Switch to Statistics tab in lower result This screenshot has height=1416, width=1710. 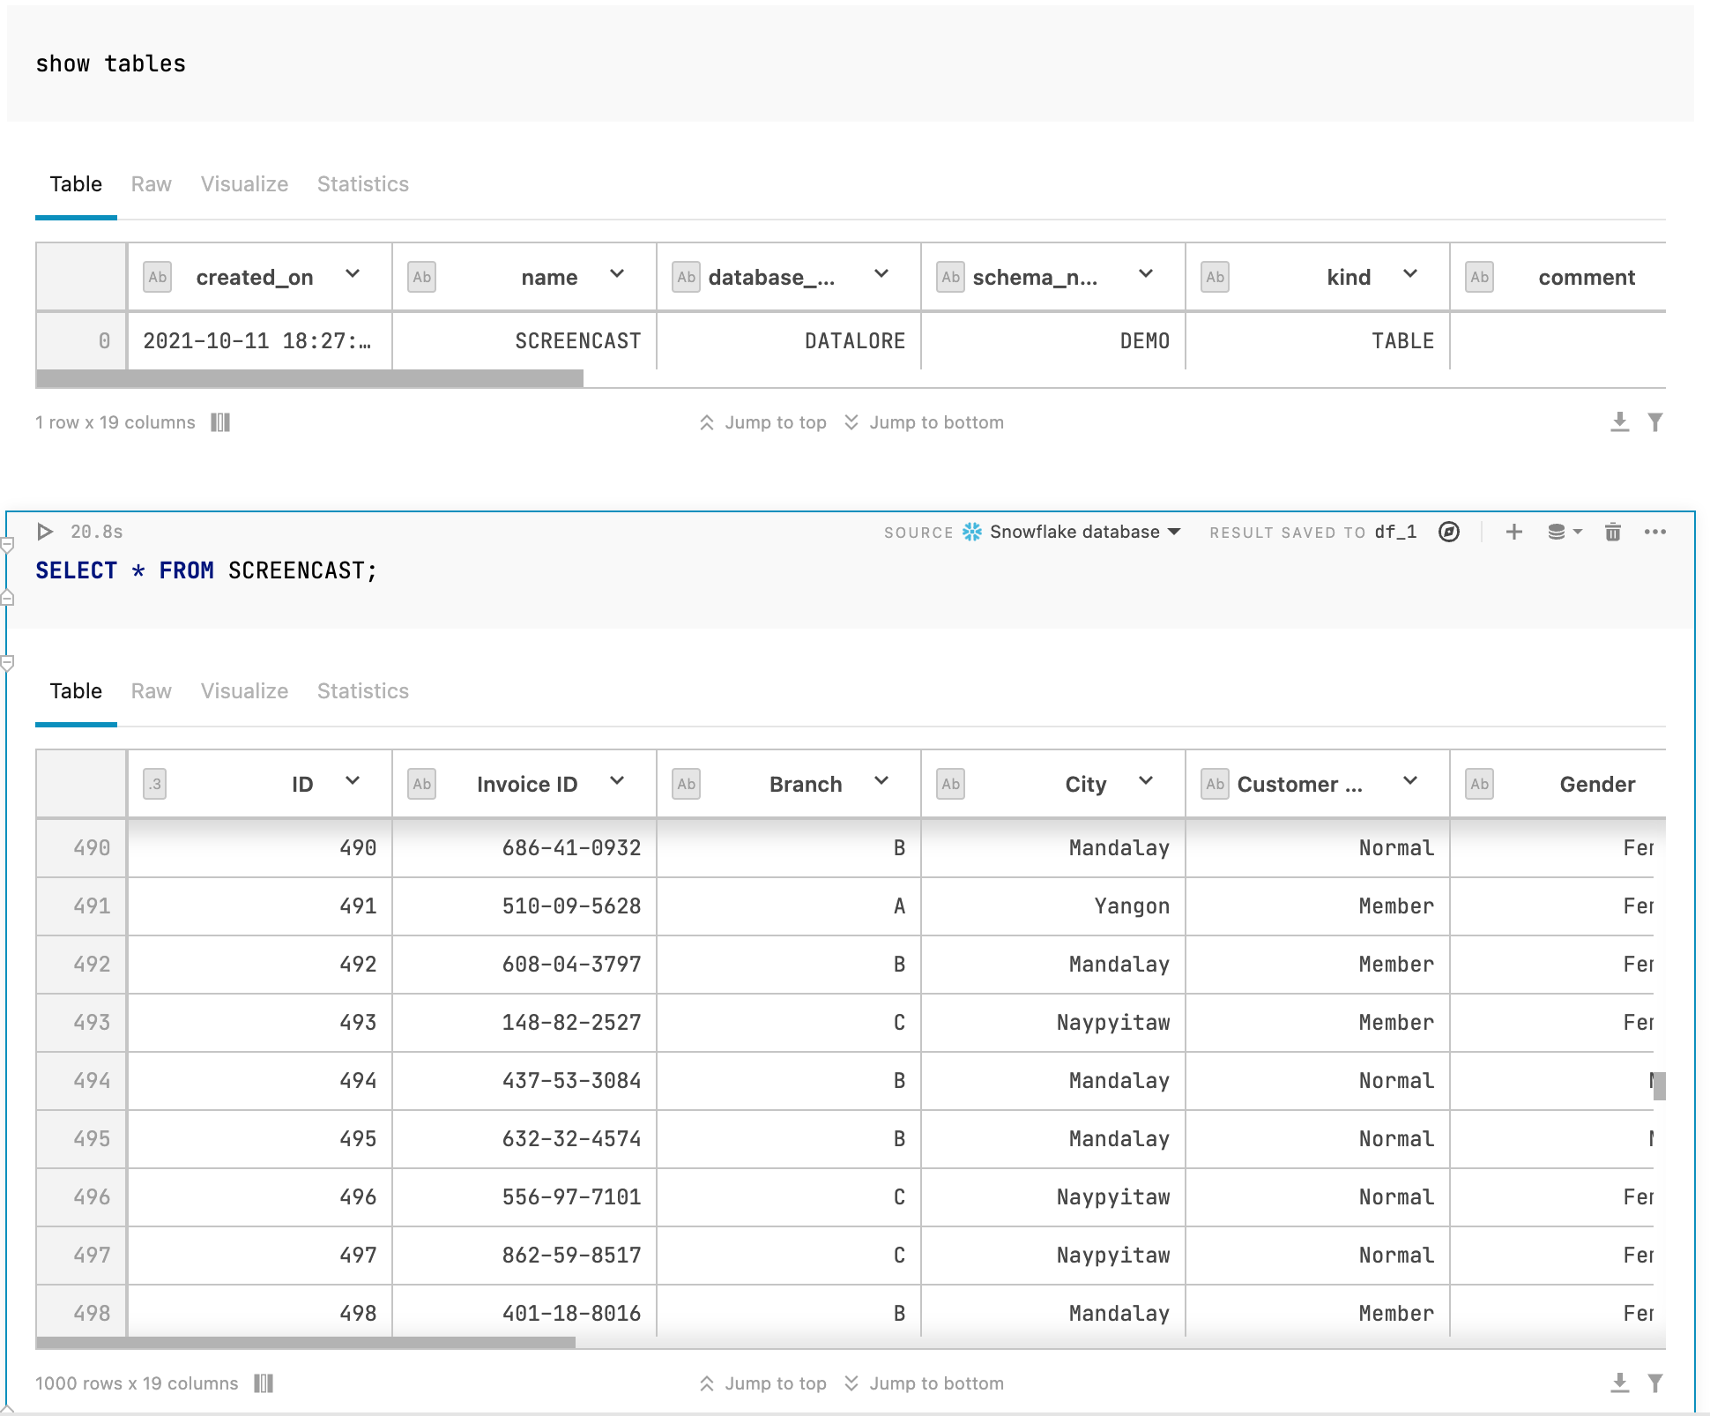pos(362,690)
